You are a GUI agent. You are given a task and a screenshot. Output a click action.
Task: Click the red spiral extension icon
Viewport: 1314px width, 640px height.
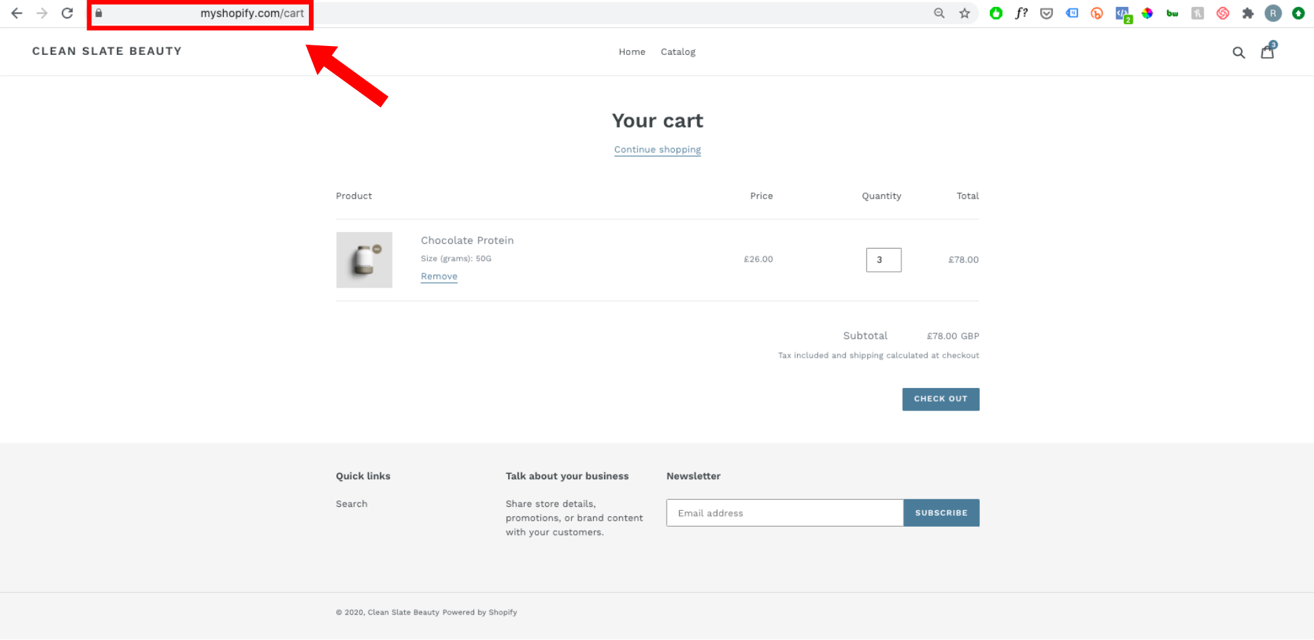1223,13
